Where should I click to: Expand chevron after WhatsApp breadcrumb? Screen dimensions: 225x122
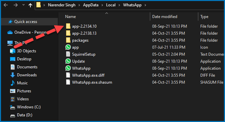tap(145, 5)
